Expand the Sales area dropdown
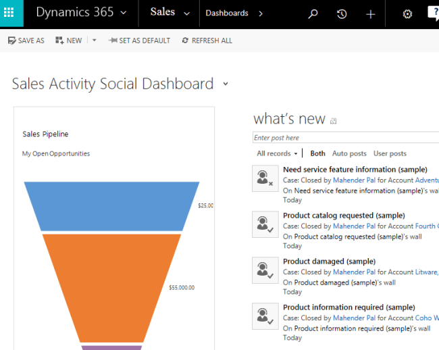This screenshot has width=439, height=350. (x=186, y=14)
